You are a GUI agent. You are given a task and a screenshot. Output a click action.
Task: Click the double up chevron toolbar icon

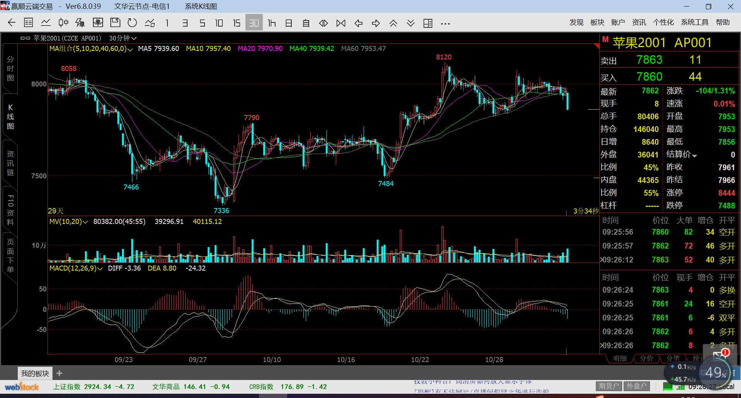click(x=393, y=23)
